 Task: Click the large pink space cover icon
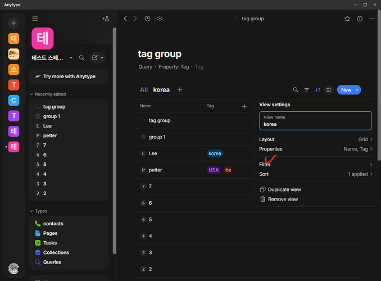[43, 38]
